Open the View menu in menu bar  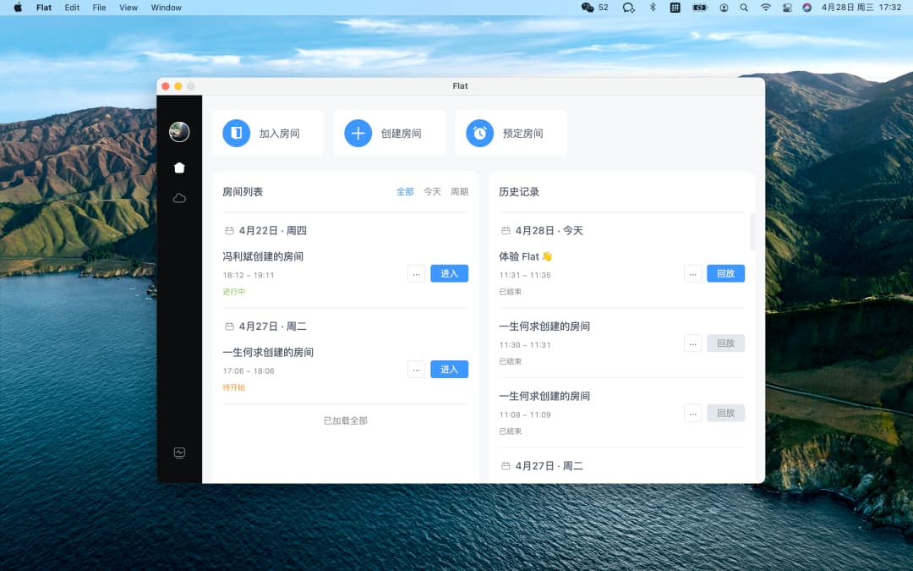(128, 8)
